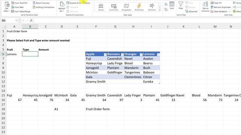The width and height of the screenshot is (241, 135).
Task: Click Remove Duplicates
Action: (221, 7)
